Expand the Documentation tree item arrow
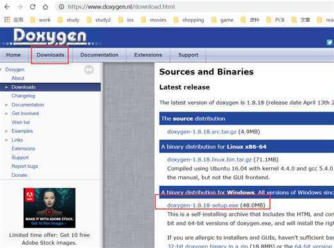 (x=6, y=105)
